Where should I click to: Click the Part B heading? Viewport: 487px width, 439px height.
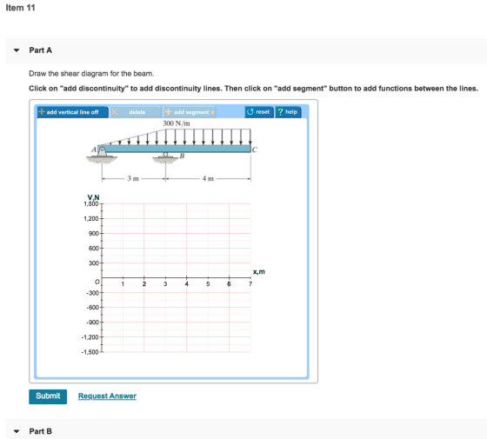coord(40,431)
